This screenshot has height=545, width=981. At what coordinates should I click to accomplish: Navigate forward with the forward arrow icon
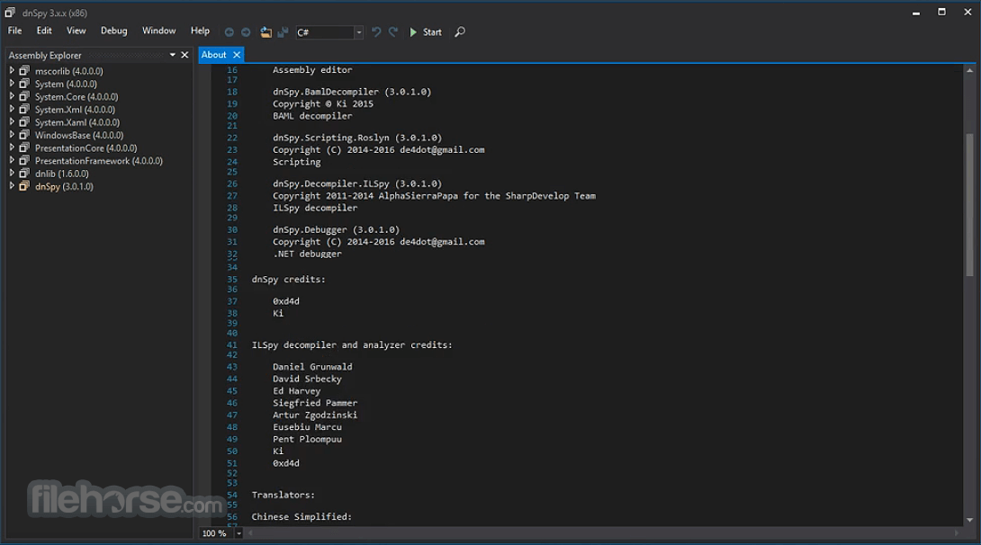246,31
